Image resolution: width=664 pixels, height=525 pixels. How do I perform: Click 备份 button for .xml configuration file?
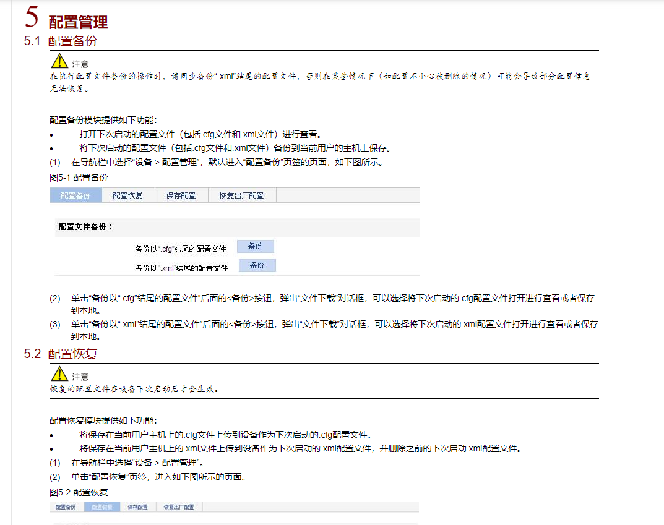(257, 265)
